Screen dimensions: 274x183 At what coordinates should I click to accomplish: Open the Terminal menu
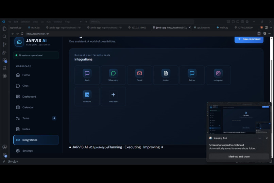pyautogui.click(x=58, y=22)
